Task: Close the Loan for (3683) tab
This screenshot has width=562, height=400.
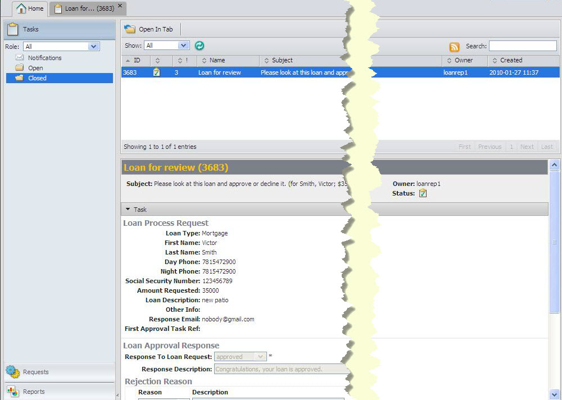Action: [x=120, y=6]
